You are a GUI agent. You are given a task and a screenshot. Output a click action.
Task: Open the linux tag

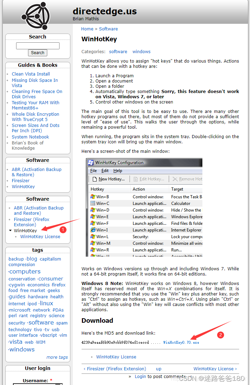[46, 304]
